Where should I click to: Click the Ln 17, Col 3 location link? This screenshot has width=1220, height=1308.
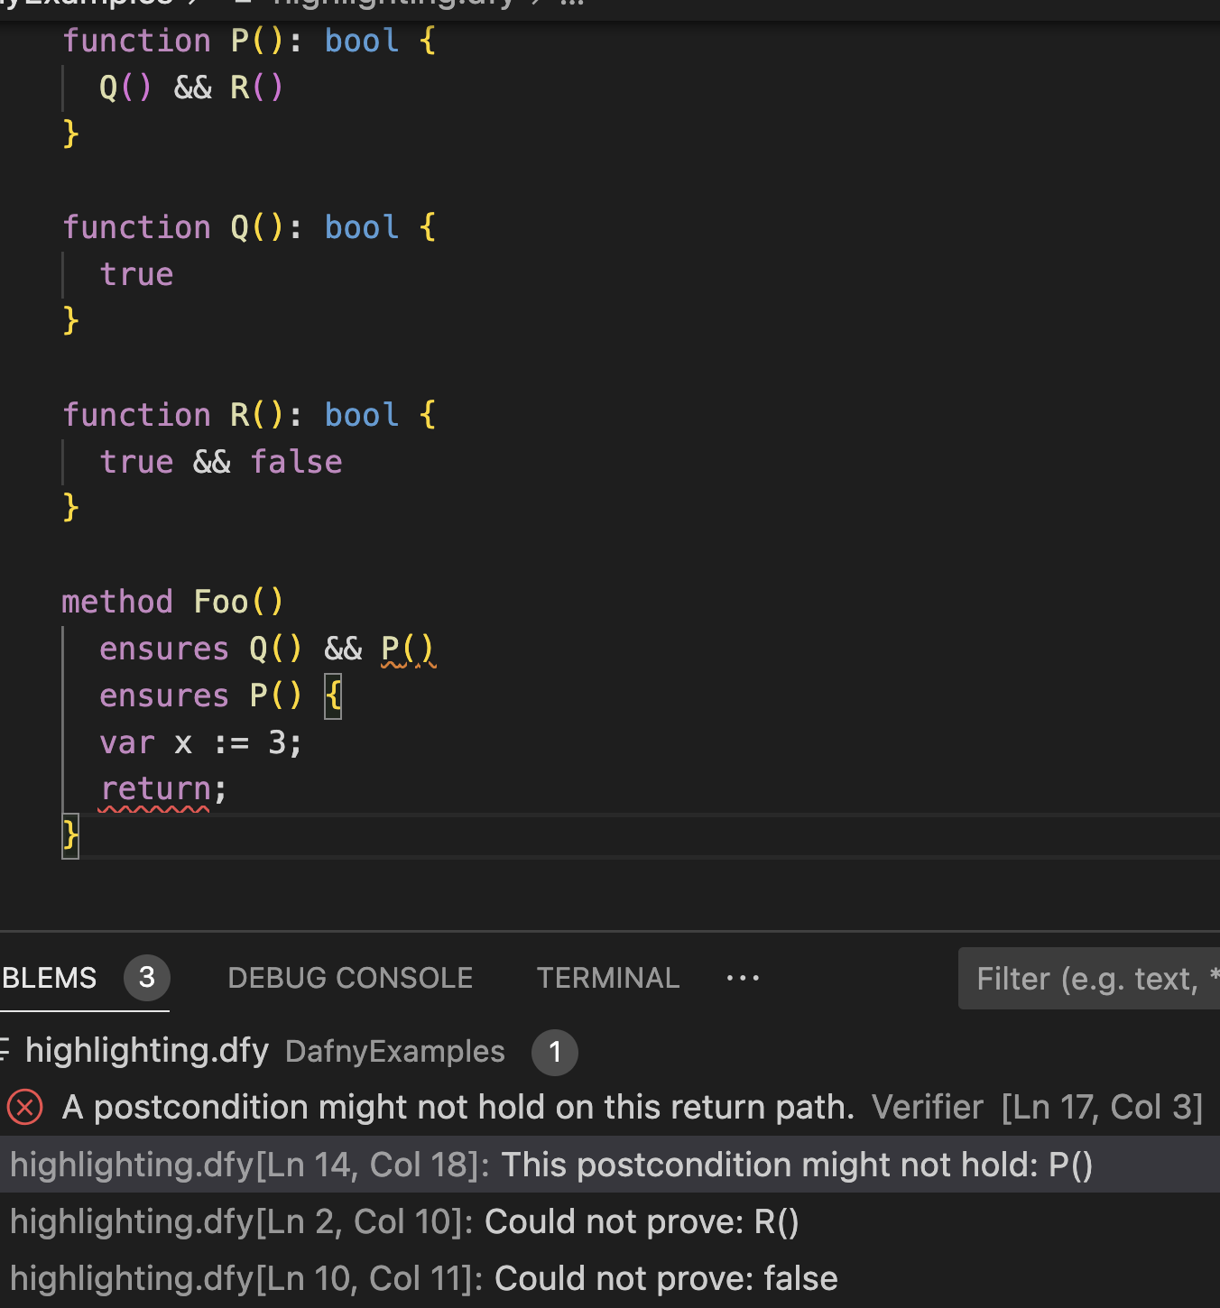1102,1107
